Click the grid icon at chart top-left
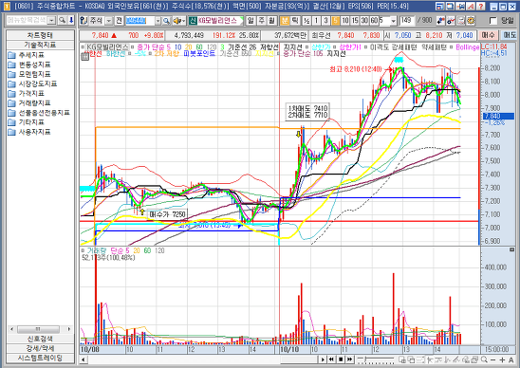520x368 pixels. pyautogui.click(x=84, y=57)
